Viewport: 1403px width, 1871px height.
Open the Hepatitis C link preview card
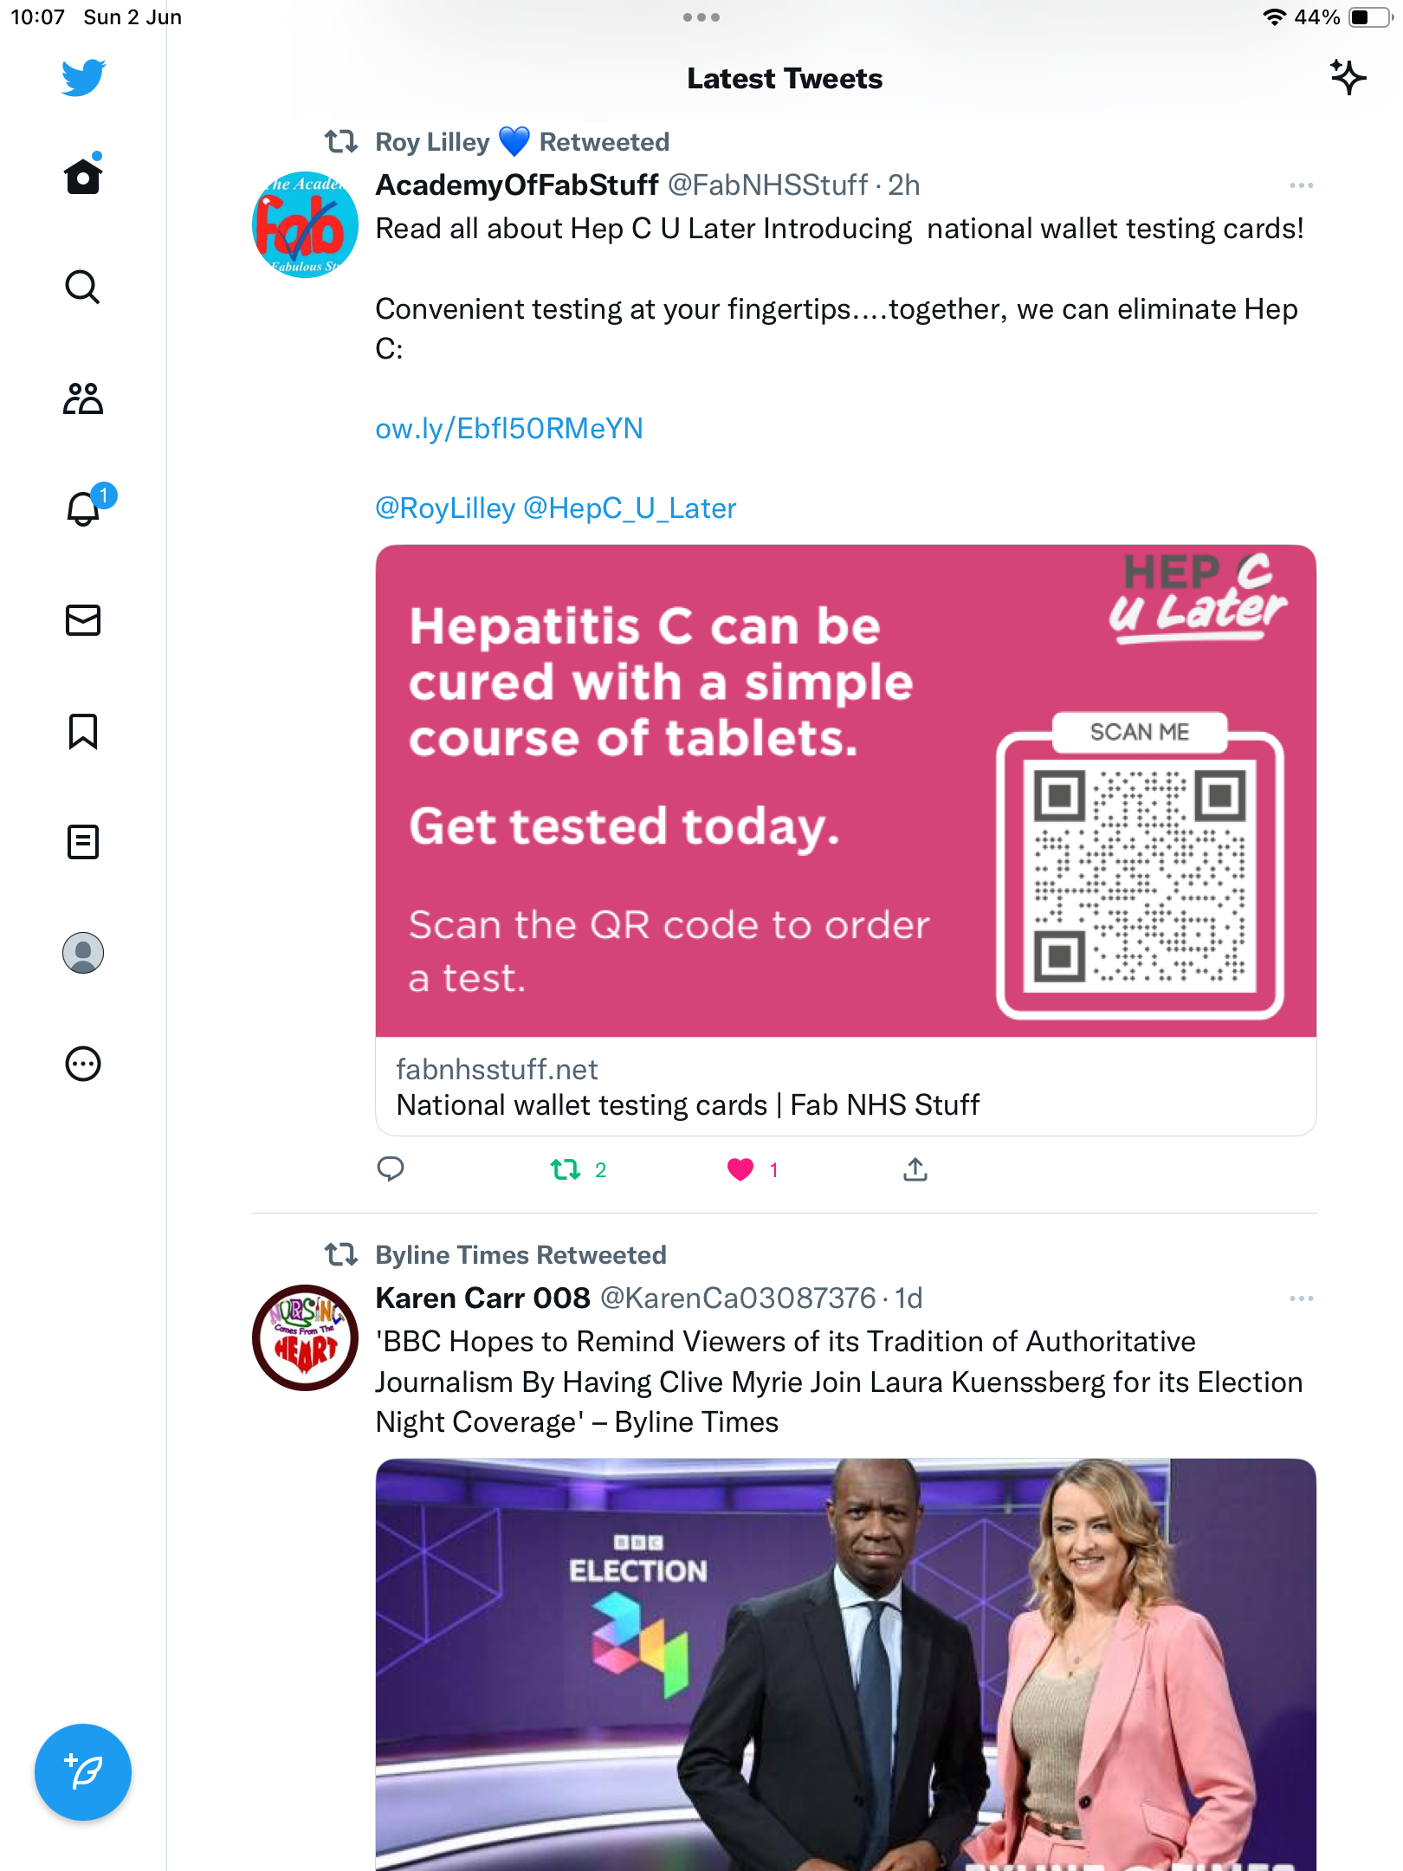[x=846, y=840]
